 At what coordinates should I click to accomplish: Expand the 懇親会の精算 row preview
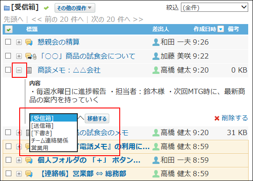[19, 42]
